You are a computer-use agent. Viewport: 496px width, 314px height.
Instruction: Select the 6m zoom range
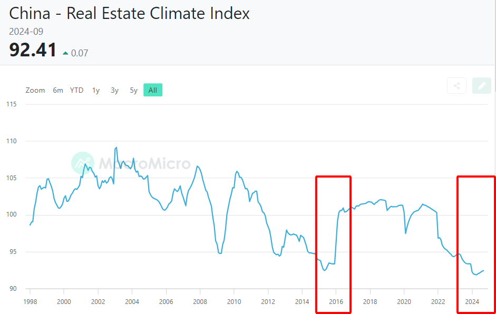[58, 90]
